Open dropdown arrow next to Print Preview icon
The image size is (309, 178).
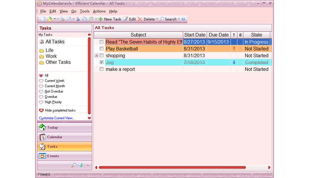(x=74, y=19)
